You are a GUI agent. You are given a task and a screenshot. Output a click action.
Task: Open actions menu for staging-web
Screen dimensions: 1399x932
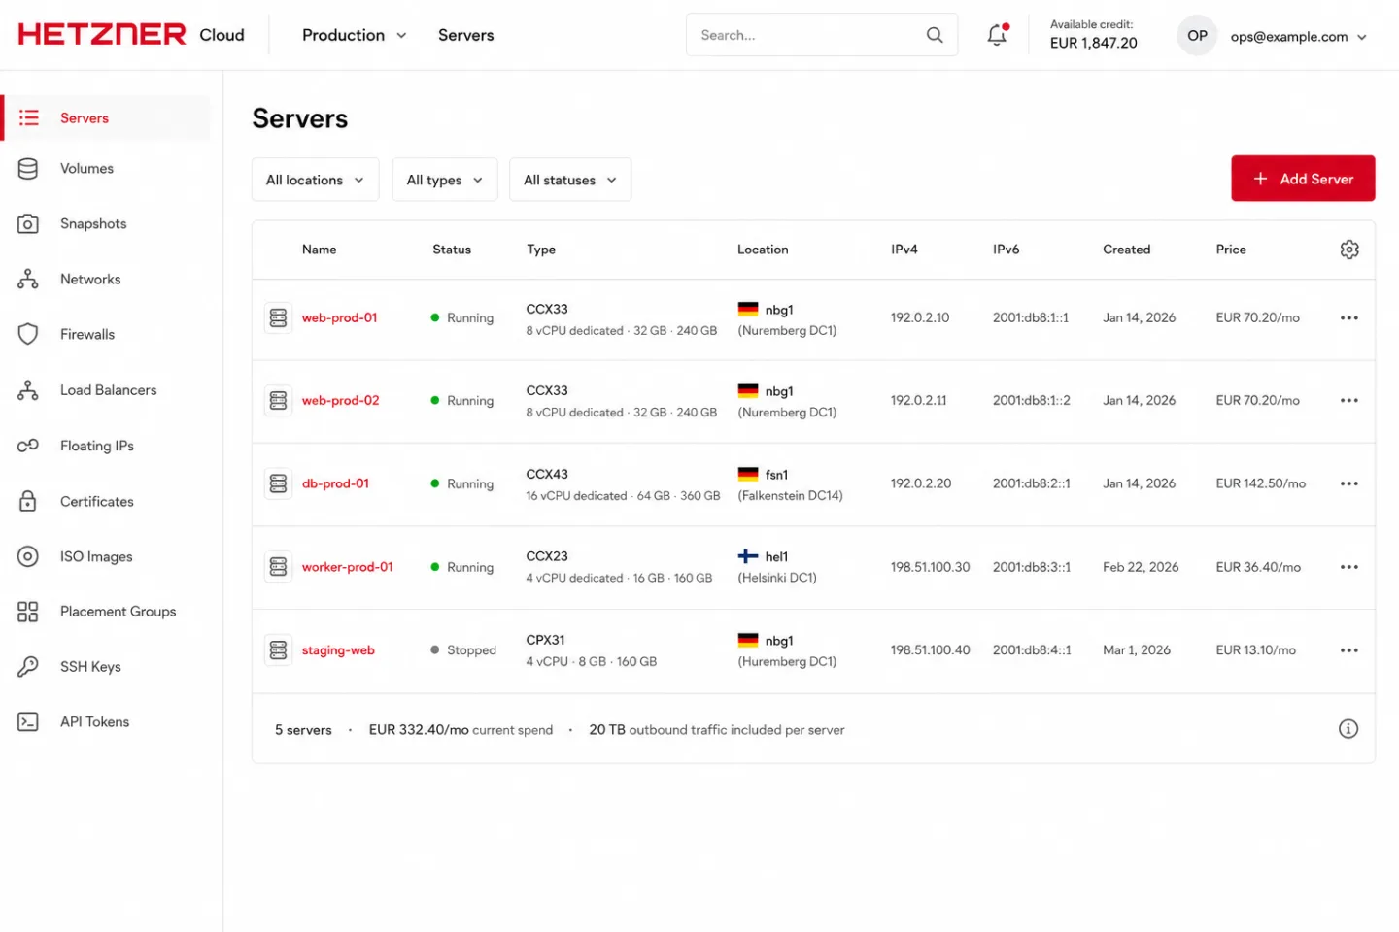tap(1349, 650)
